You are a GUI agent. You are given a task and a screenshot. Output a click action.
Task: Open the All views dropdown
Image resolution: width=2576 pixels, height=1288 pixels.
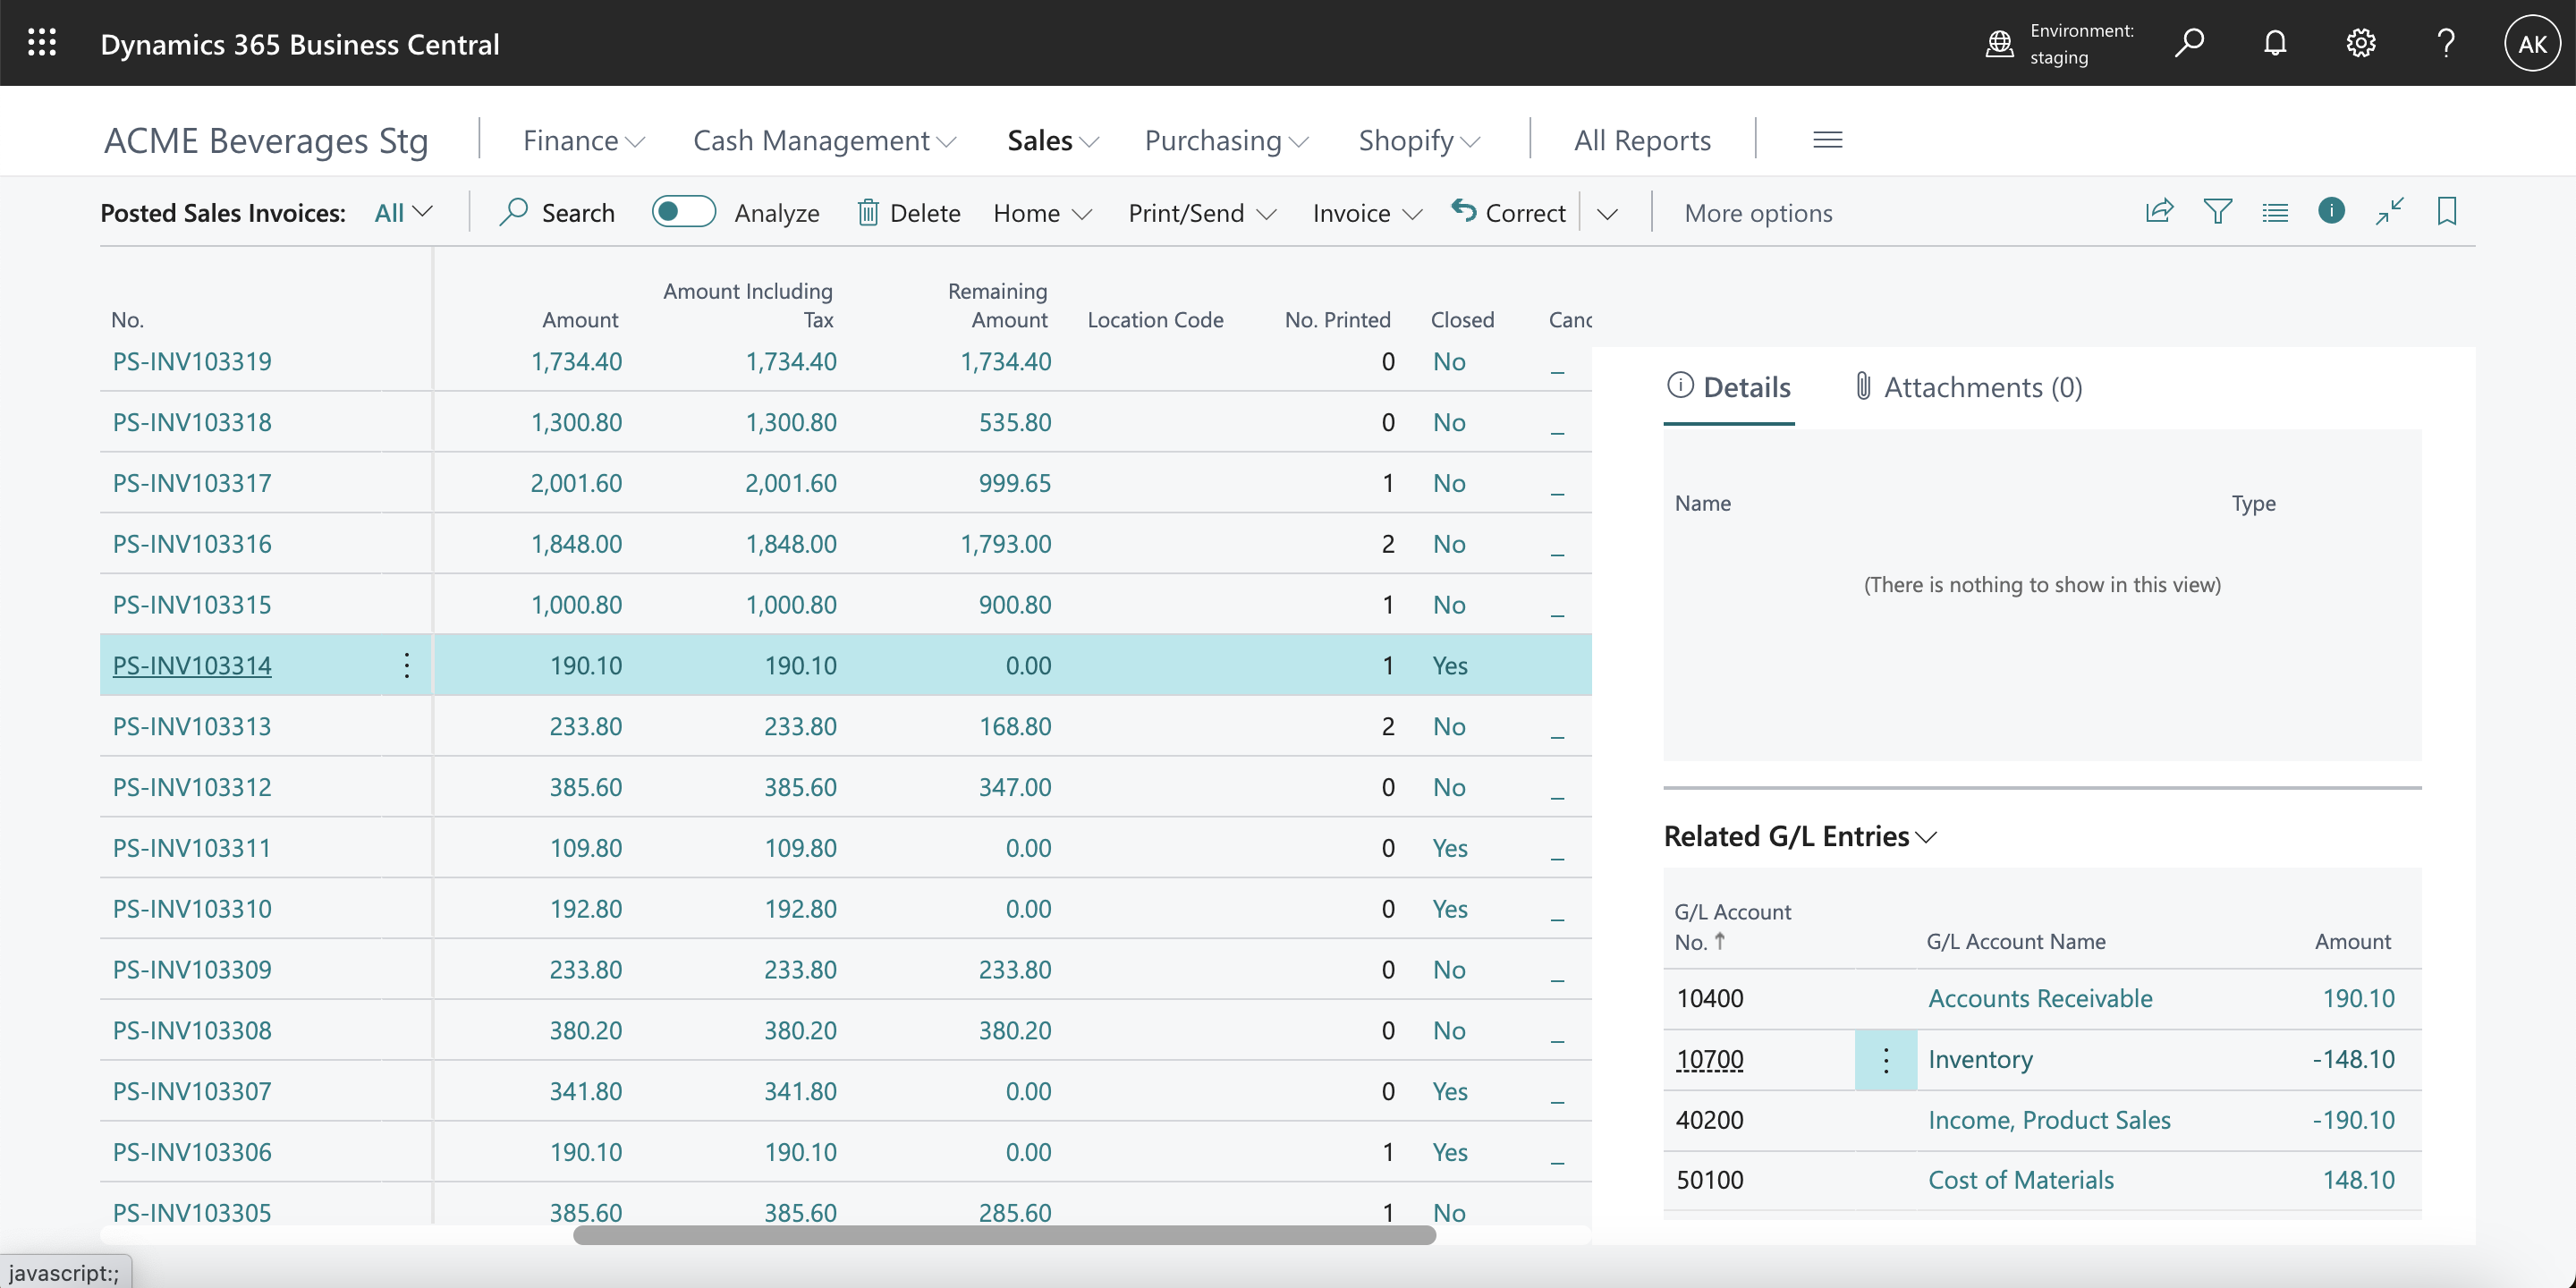click(x=403, y=212)
